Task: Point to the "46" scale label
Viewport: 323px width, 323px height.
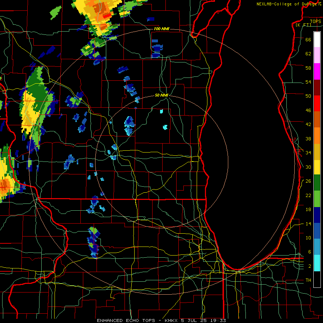Action: [308, 111]
